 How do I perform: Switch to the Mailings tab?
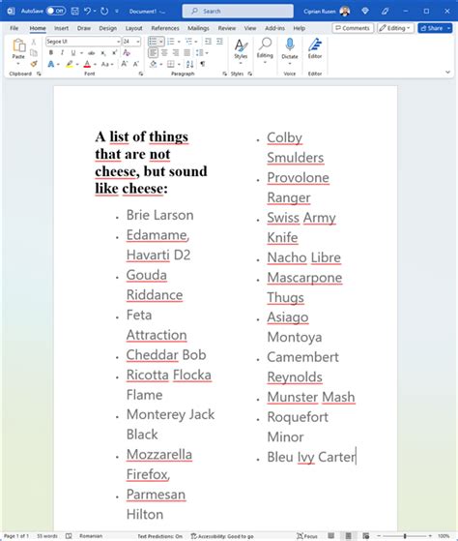[198, 28]
